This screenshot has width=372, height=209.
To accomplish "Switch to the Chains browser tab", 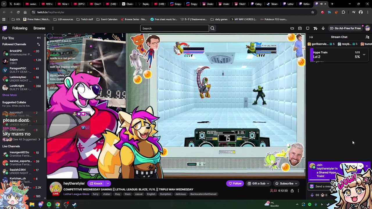I will (127, 4).
